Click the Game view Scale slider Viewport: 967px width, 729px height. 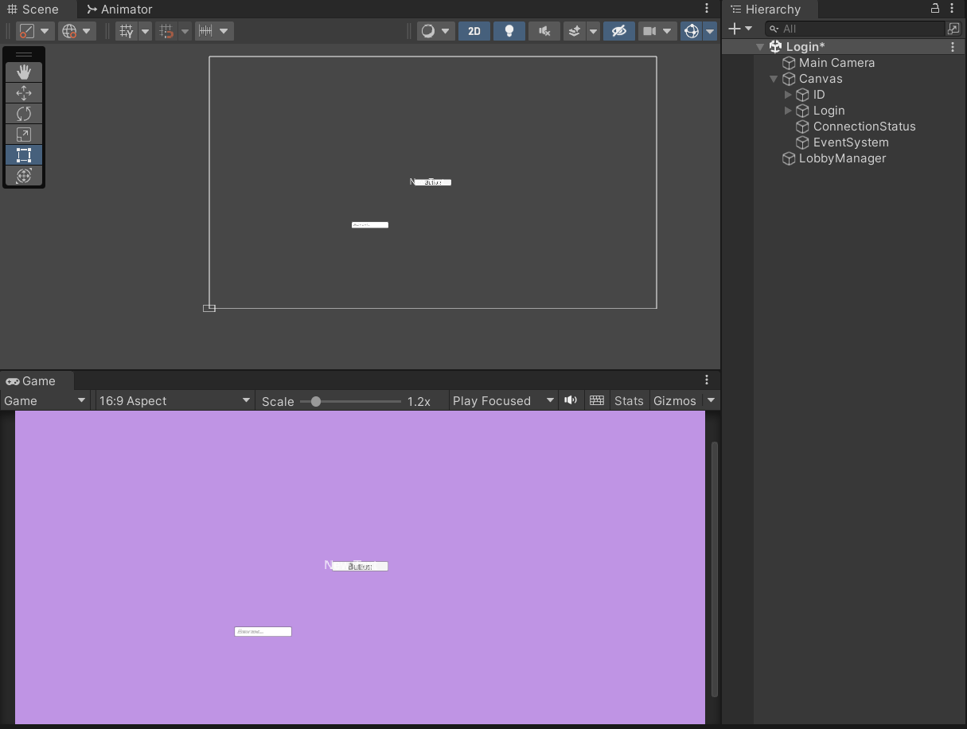coord(351,402)
